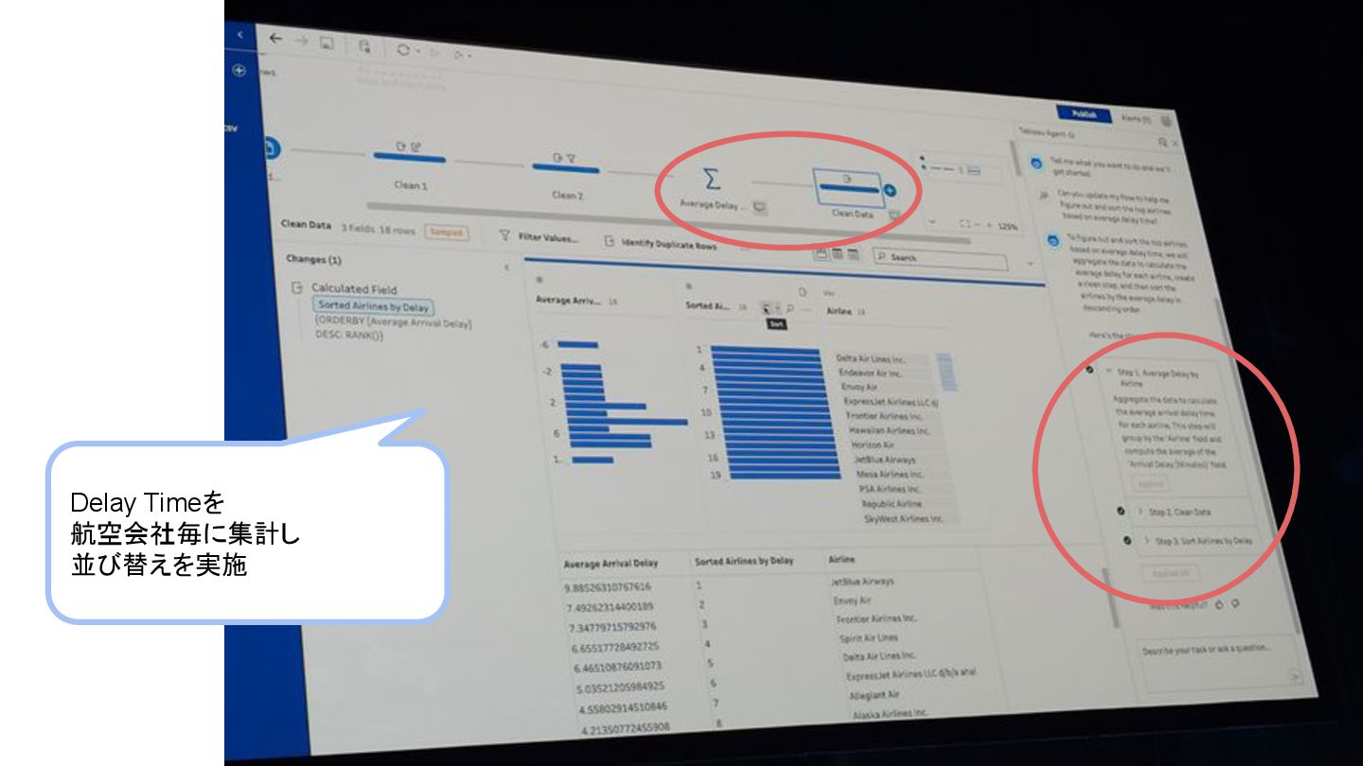Collapse the blue Connections sidebar with chevron

pos(239,35)
